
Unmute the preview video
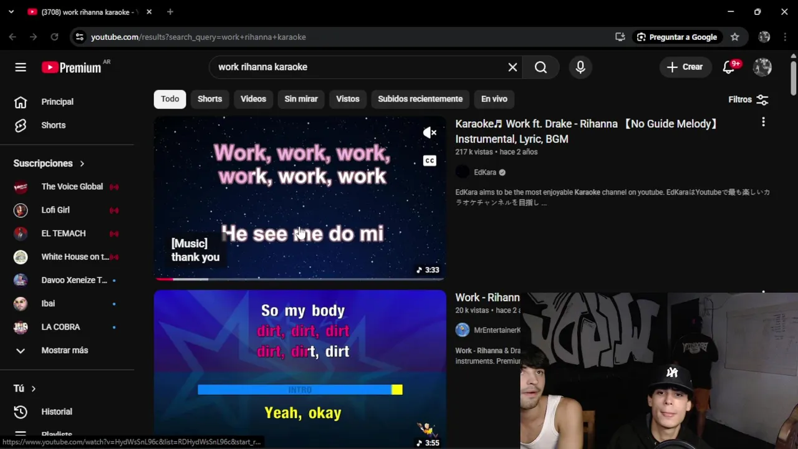pyautogui.click(x=430, y=133)
